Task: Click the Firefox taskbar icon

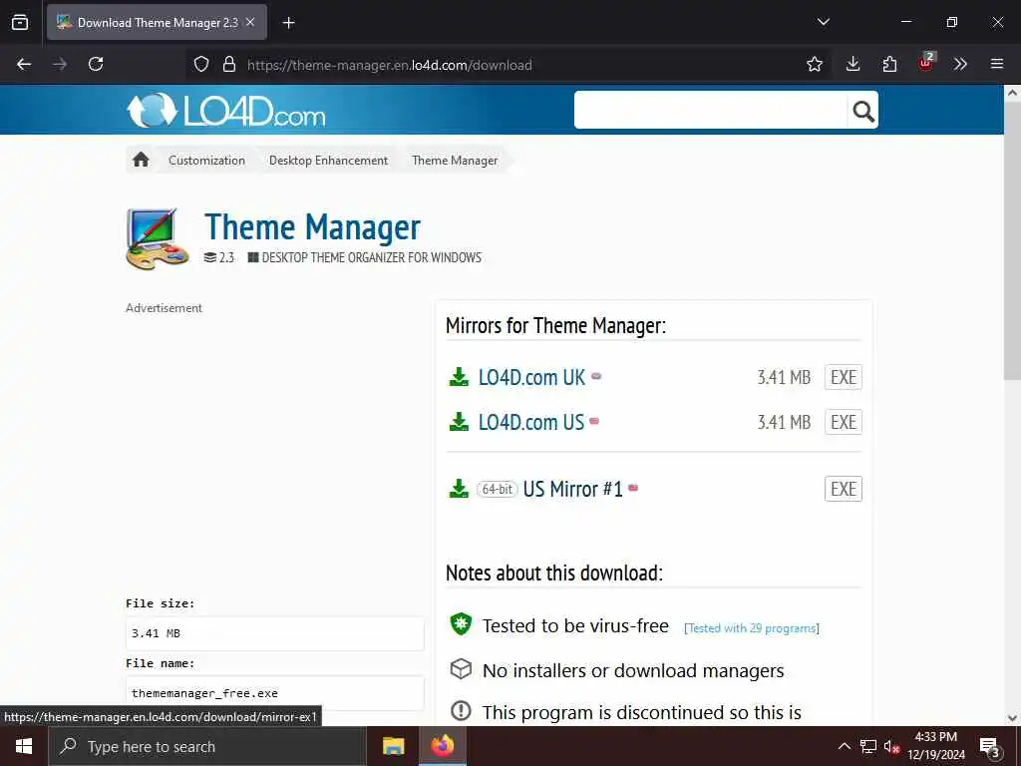Action: 442,746
